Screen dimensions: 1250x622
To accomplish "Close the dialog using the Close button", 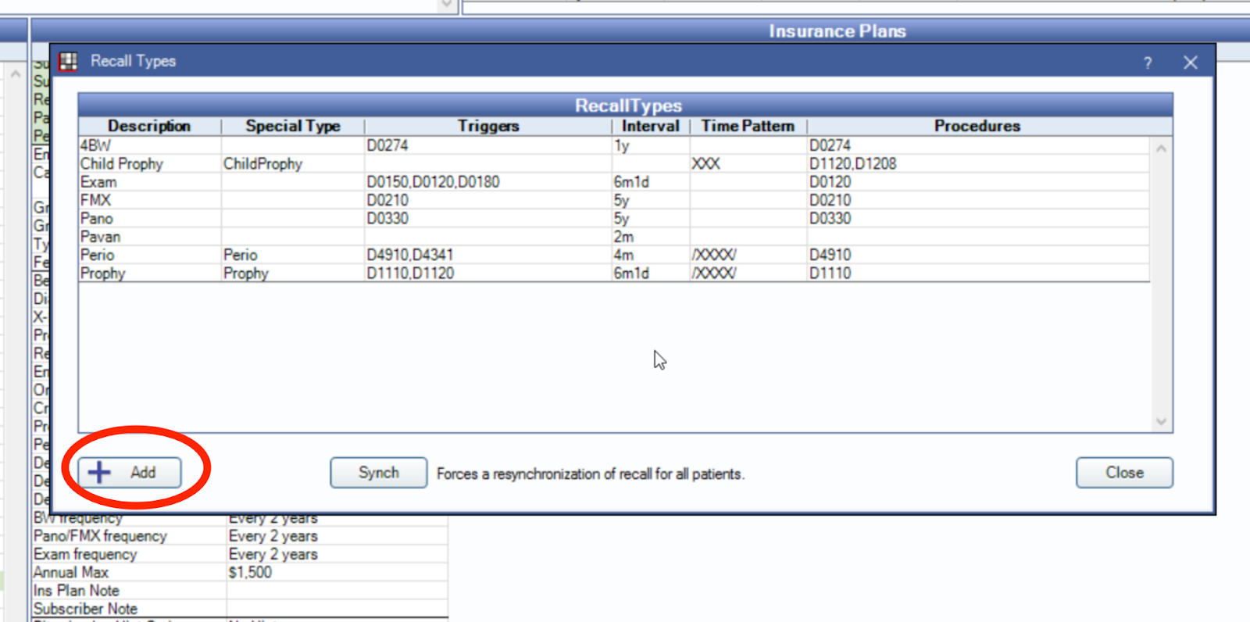I will 1123,473.
